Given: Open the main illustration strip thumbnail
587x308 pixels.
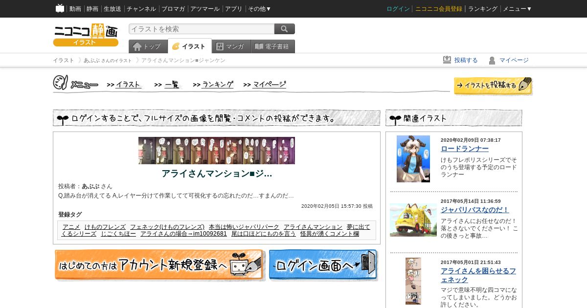Looking at the screenshot, I should click(x=217, y=151).
